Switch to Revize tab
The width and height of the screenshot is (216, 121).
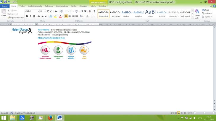tap(74, 6)
